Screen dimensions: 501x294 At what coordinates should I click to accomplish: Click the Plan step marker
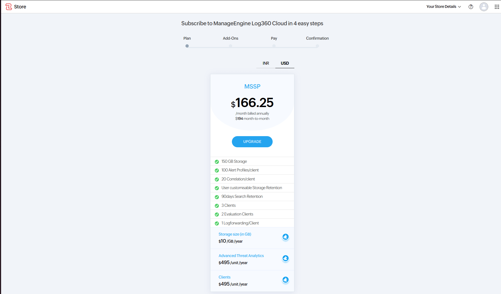(187, 46)
